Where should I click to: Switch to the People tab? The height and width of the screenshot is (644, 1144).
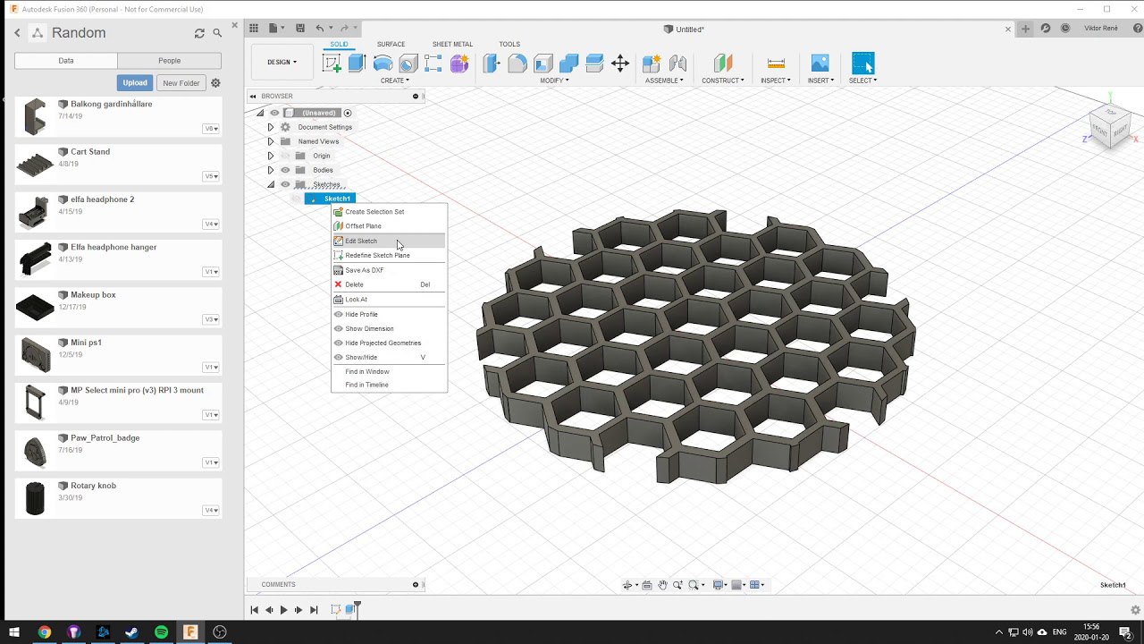click(x=169, y=61)
